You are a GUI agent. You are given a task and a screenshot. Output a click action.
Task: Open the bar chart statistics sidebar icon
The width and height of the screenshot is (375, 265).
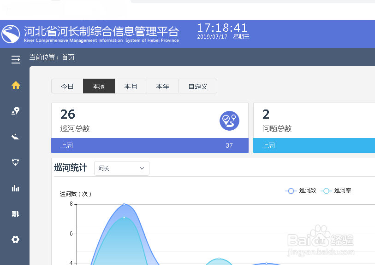click(x=16, y=188)
